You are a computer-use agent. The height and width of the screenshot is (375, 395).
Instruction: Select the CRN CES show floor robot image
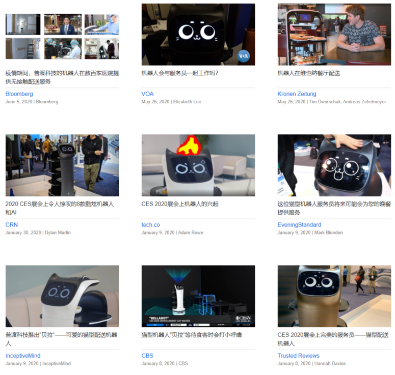62,165
